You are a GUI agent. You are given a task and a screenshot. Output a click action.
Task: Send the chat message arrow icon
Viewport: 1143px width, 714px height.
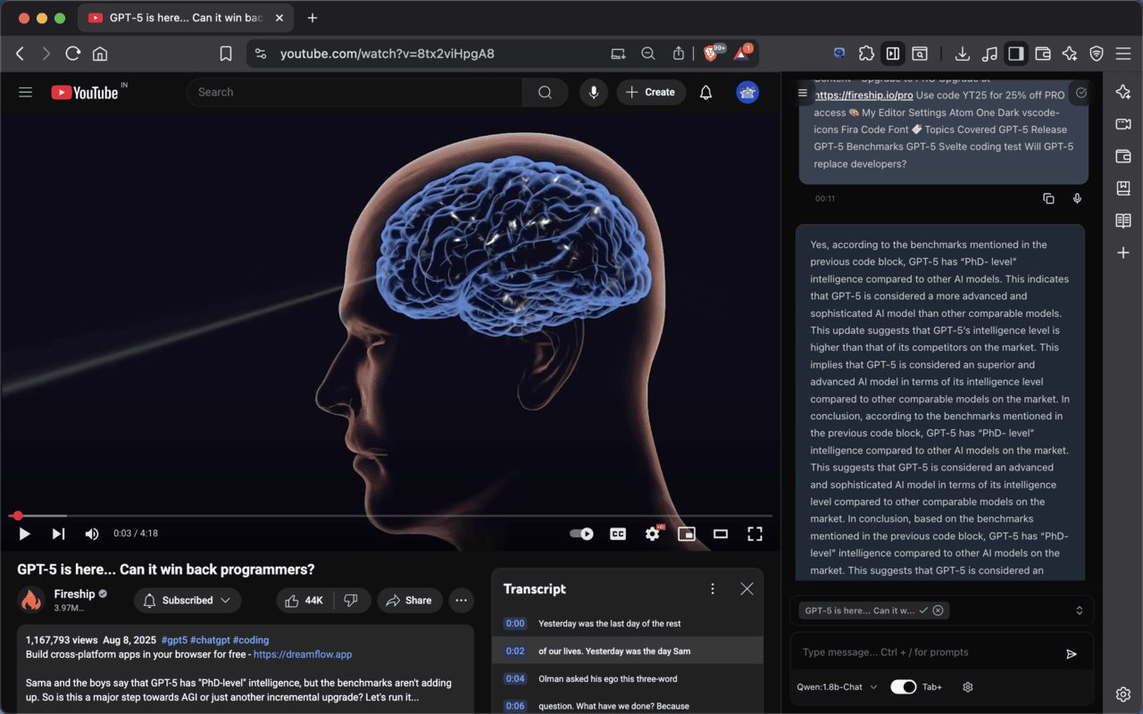[1072, 653]
